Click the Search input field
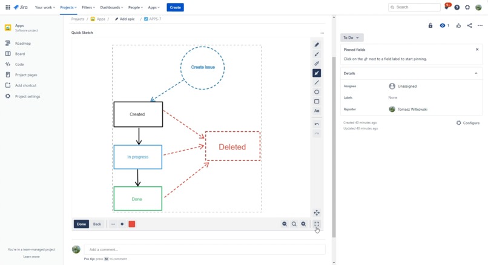This screenshot has width=488, height=265. 414,7
